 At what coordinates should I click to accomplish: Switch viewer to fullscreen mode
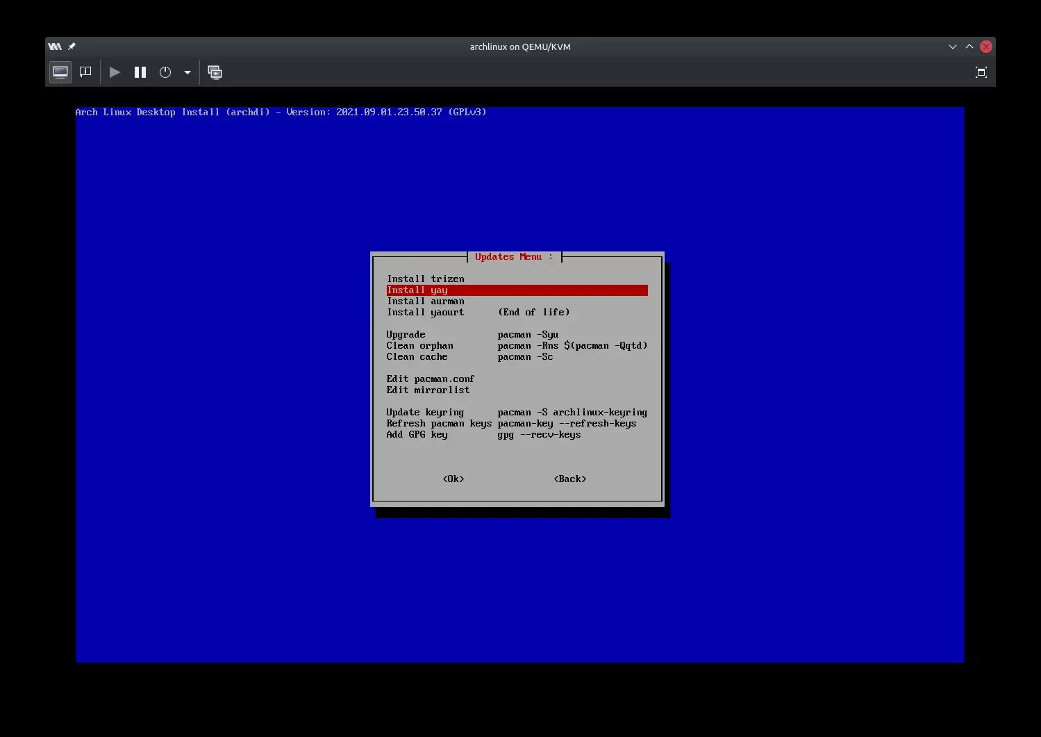click(x=981, y=72)
